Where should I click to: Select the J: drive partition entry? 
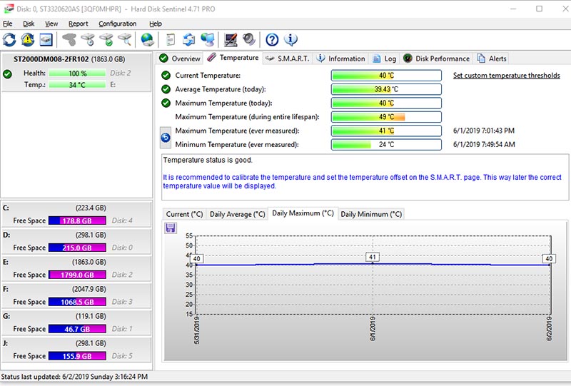(76, 350)
